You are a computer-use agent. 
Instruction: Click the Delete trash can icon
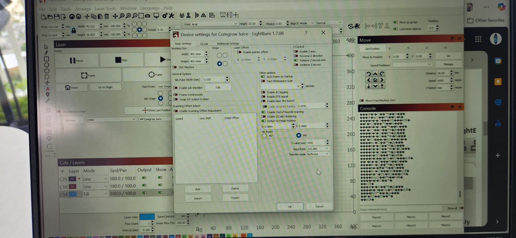[x=107, y=16]
